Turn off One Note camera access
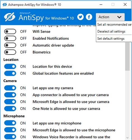 coord(10,109)
